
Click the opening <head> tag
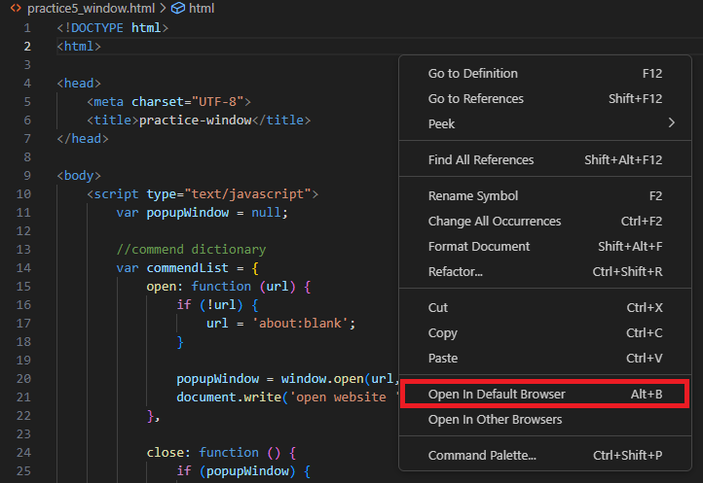pyautogui.click(x=79, y=84)
